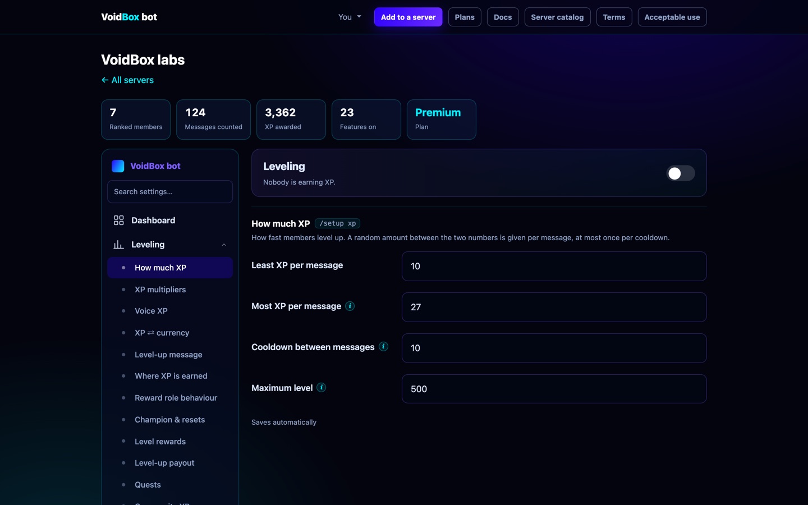
Task: Click the VoidBox labs heading
Action: (143, 59)
